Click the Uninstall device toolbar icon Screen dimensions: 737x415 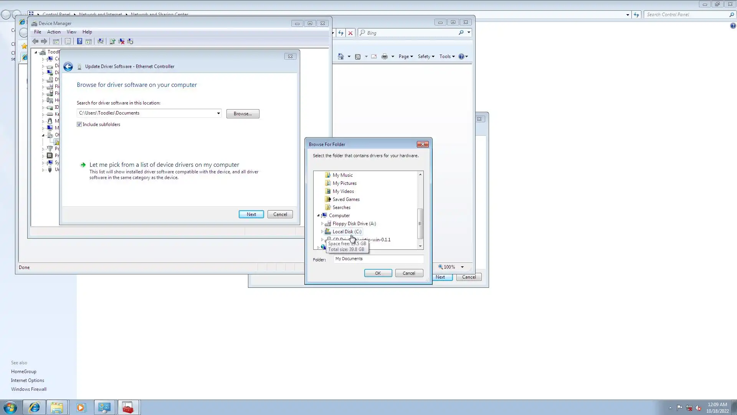point(121,41)
